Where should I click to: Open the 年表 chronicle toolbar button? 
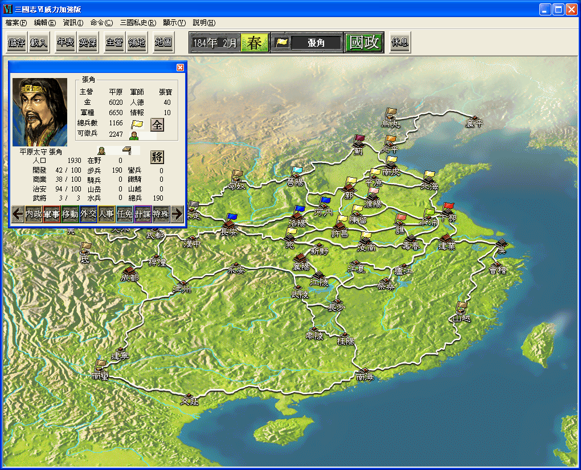[x=66, y=43]
